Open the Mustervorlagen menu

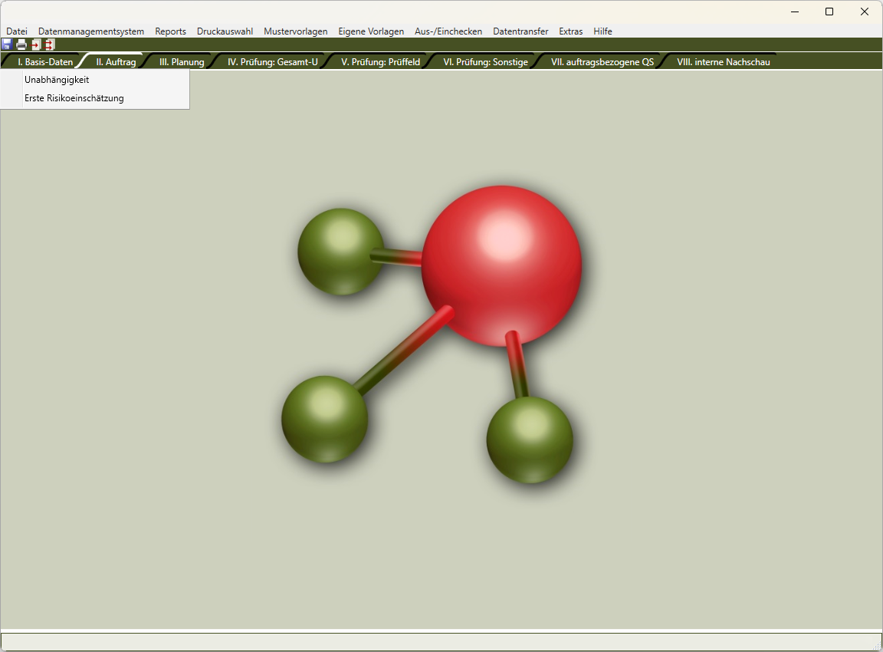click(295, 31)
